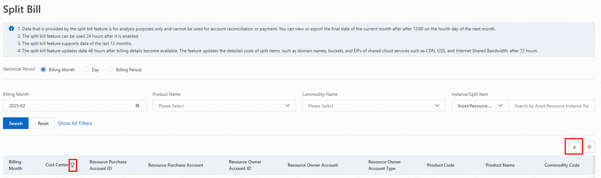Click the Show All Filters link

[75, 123]
